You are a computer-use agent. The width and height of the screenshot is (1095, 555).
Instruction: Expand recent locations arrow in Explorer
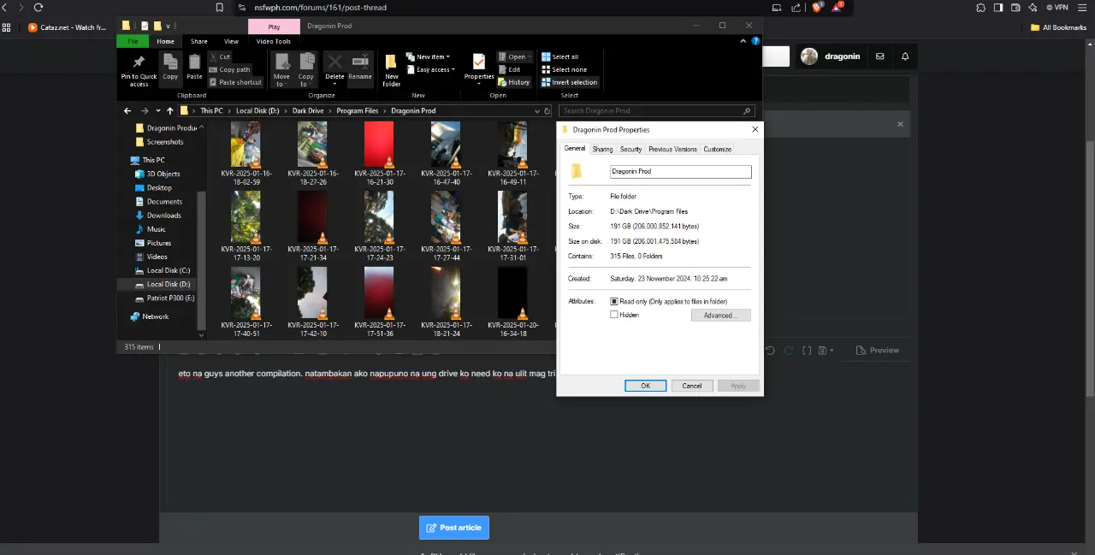158,110
